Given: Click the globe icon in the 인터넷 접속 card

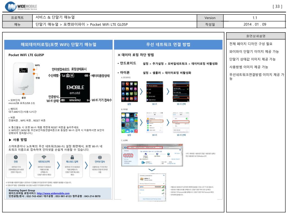Looking at the screenshot, I should click(100, 157).
